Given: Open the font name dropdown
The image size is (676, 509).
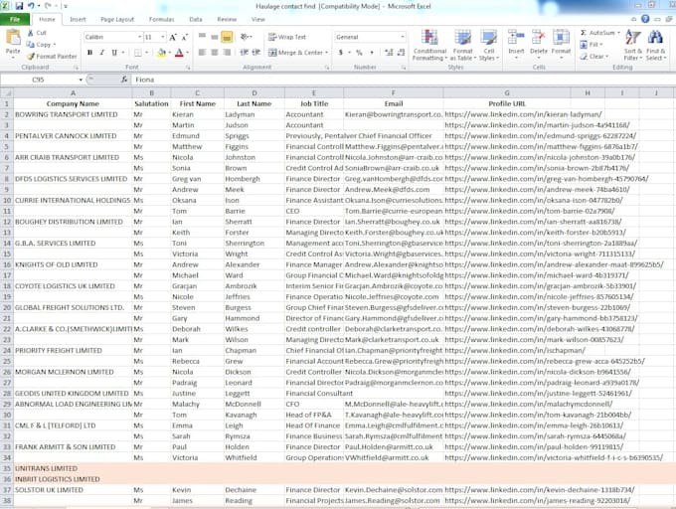Looking at the screenshot, I should 140,37.
